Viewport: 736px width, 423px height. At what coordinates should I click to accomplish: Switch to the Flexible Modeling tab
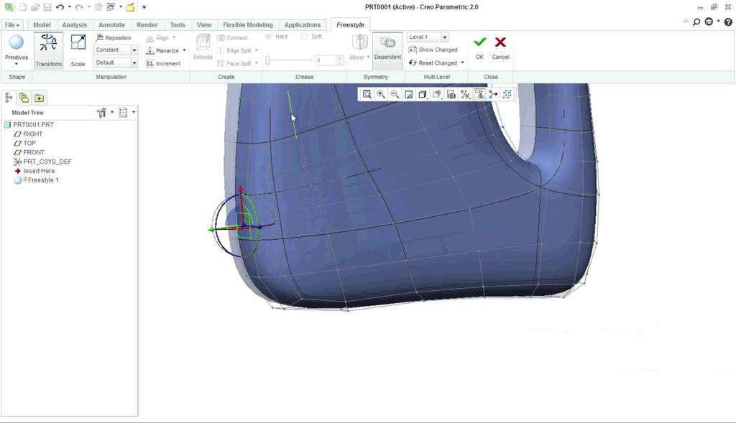coord(248,25)
